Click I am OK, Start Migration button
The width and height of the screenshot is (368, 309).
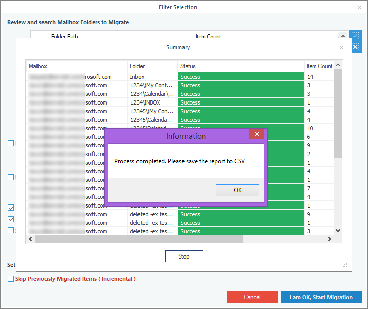pyautogui.click(x=321, y=297)
